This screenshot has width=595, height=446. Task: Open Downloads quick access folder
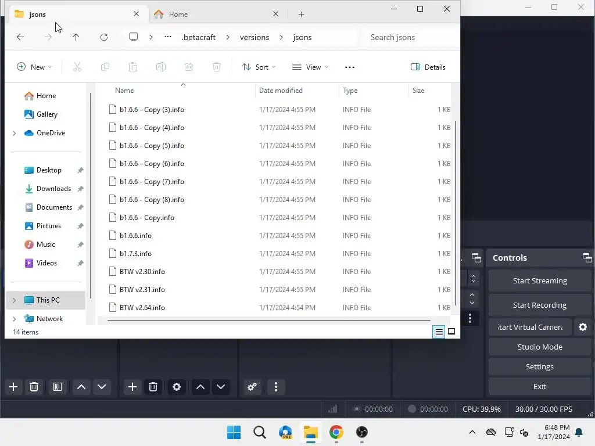[53, 189]
